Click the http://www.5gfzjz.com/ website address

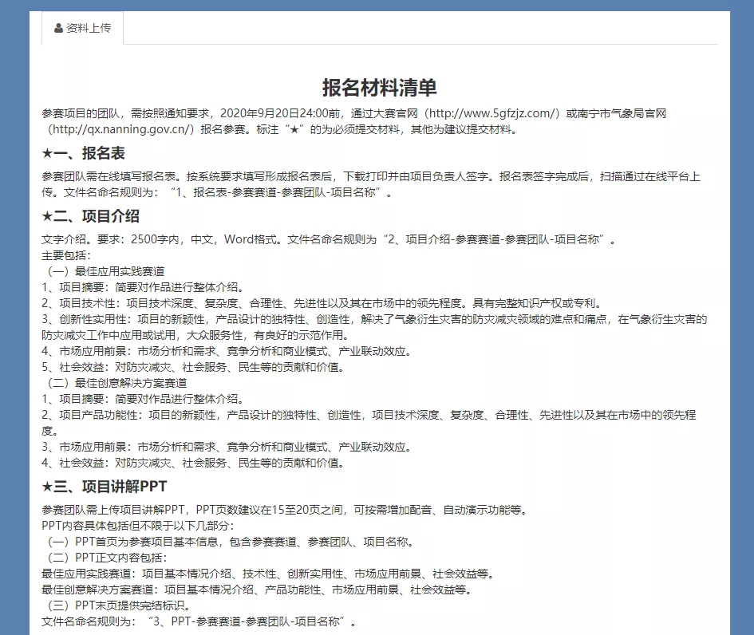pyautogui.click(x=492, y=113)
